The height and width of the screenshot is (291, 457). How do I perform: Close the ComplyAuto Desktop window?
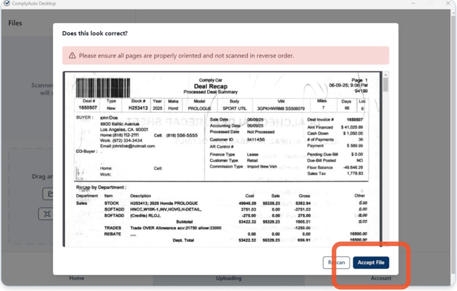(x=448, y=4)
